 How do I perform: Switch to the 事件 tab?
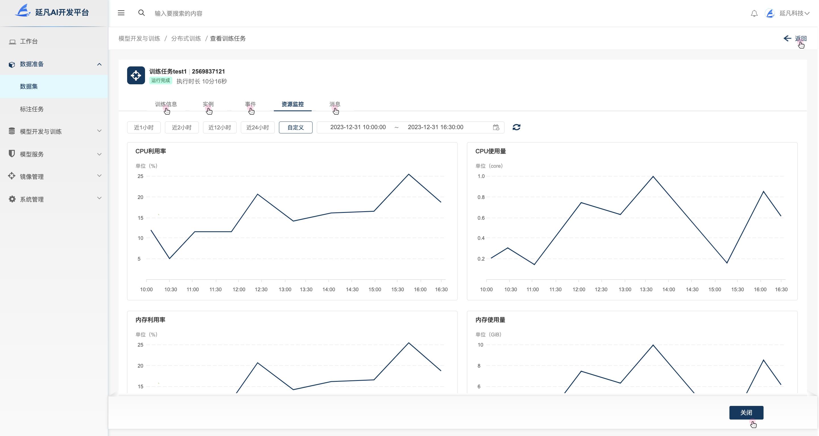pos(250,104)
